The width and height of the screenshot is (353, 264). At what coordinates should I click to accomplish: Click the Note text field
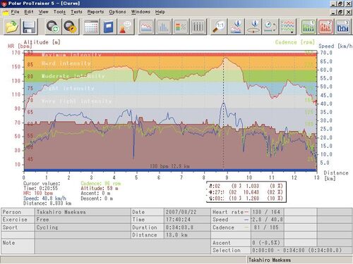[123, 246]
